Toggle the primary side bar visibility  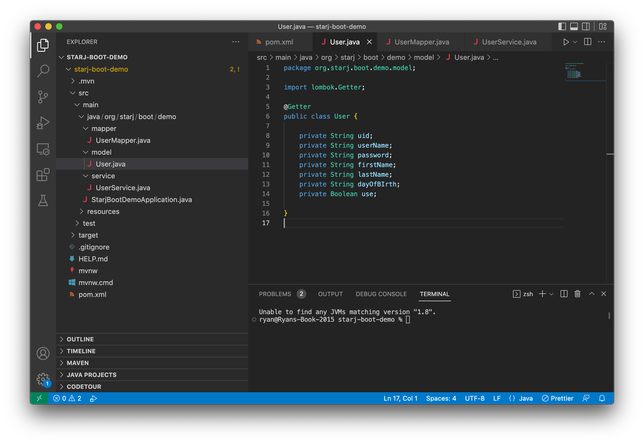coord(562,26)
